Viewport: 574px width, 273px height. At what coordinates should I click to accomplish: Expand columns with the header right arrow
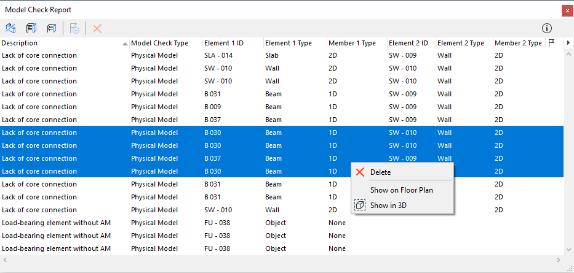[x=568, y=43]
